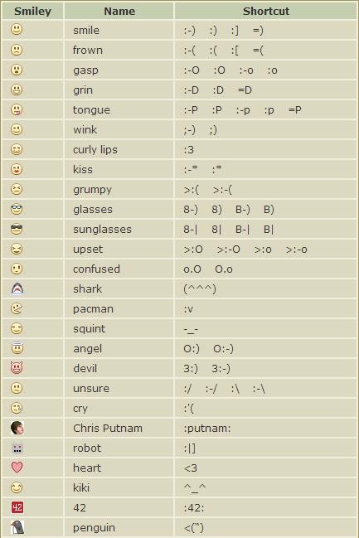359x538 pixels.
Task: Click the red 42 icon
Action: point(17,507)
